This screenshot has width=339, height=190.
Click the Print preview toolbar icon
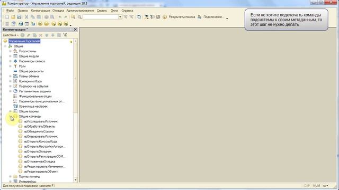tap(52, 17)
